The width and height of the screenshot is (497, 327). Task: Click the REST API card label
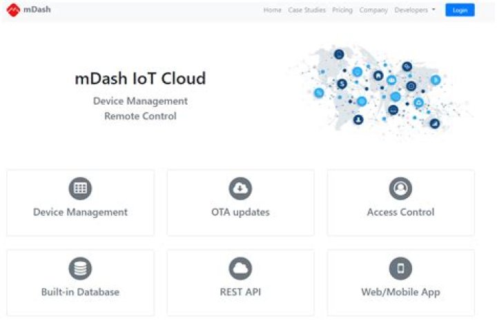point(240,292)
